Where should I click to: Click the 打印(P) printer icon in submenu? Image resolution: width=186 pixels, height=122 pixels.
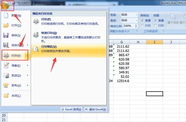[36, 21]
